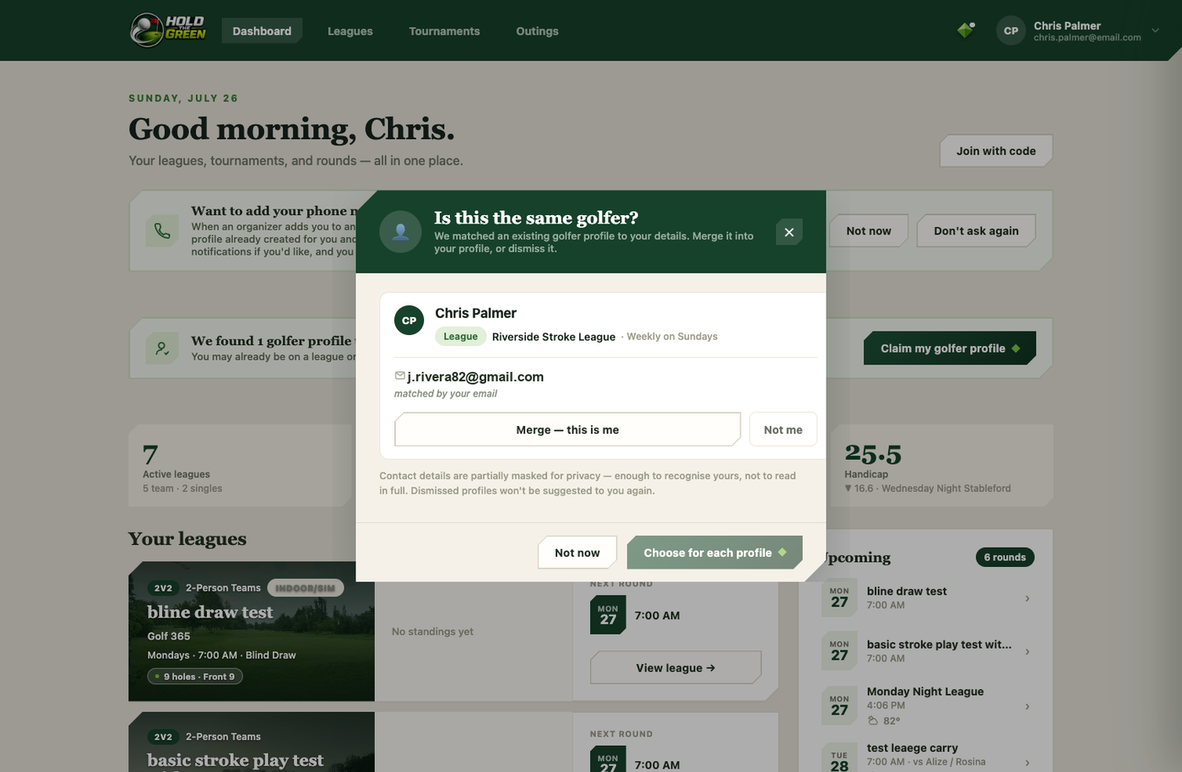The image size is (1182, 772).
Task: Click the League tag badge
Action: [x=461, y=337]
